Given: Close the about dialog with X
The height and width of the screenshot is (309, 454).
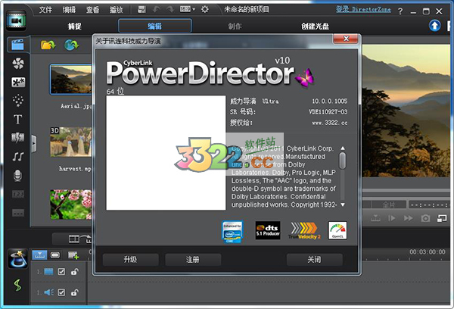Looking at the screenshot, I should tap(346, 39).
